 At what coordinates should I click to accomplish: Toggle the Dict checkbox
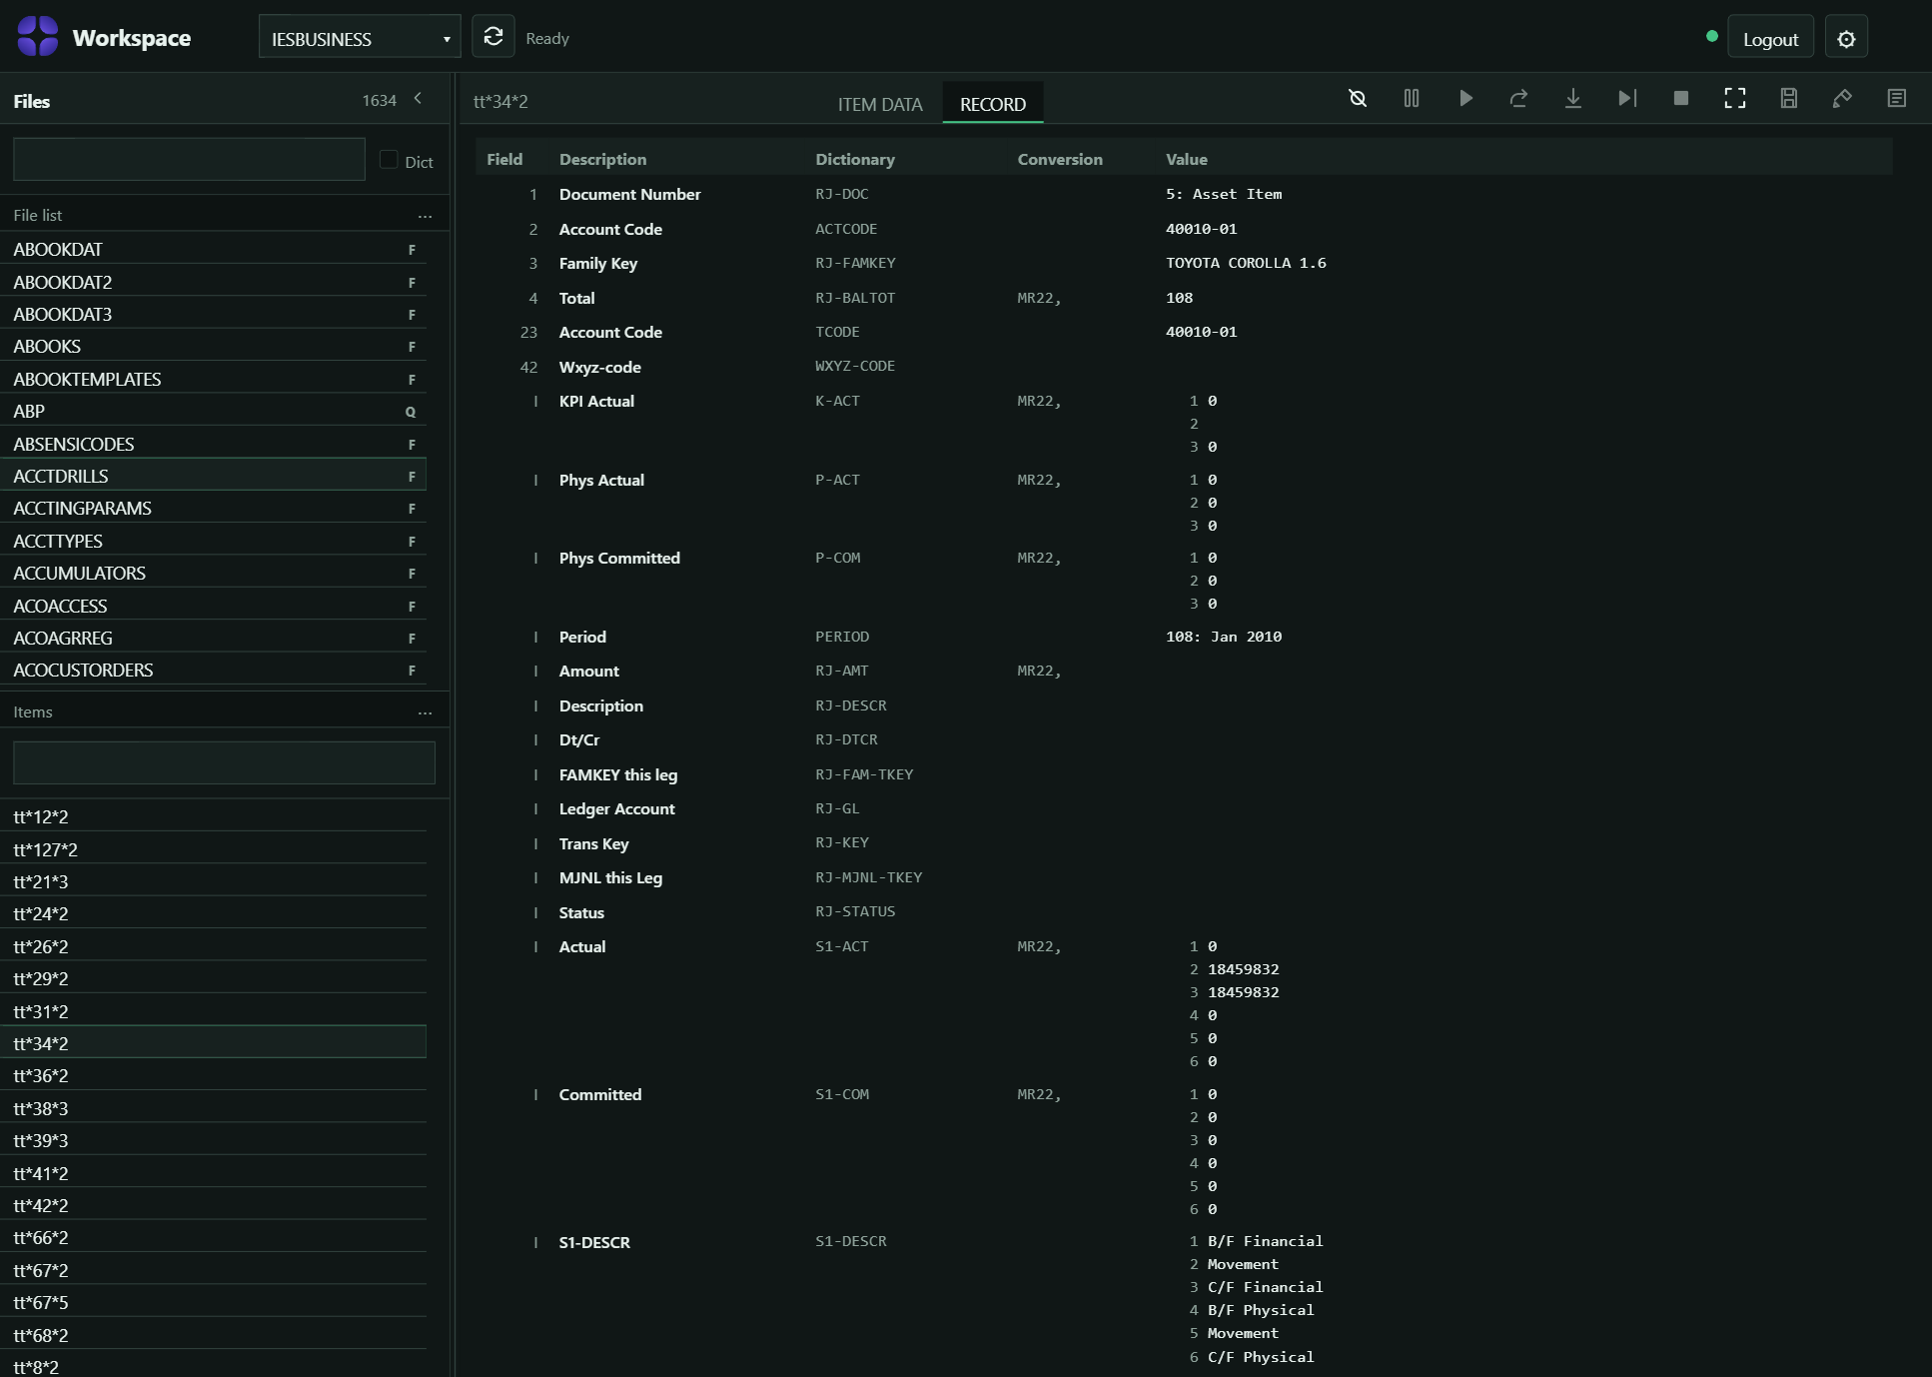[x=389, y=160]
